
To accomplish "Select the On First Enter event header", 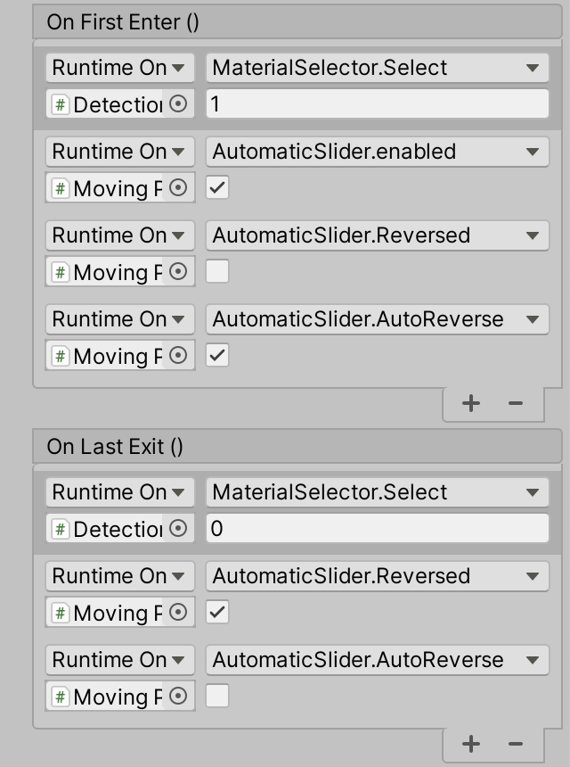I will coord(123,22).
